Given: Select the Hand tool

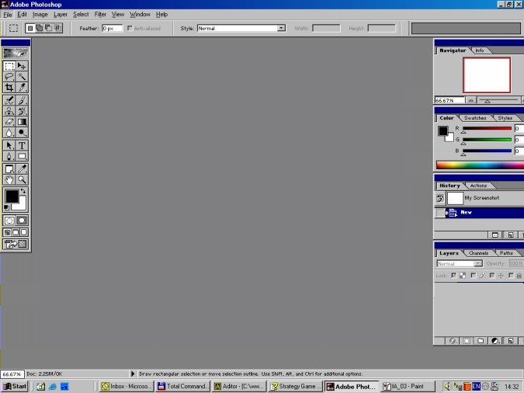Looking at the screenshot, I should point(9,179).
